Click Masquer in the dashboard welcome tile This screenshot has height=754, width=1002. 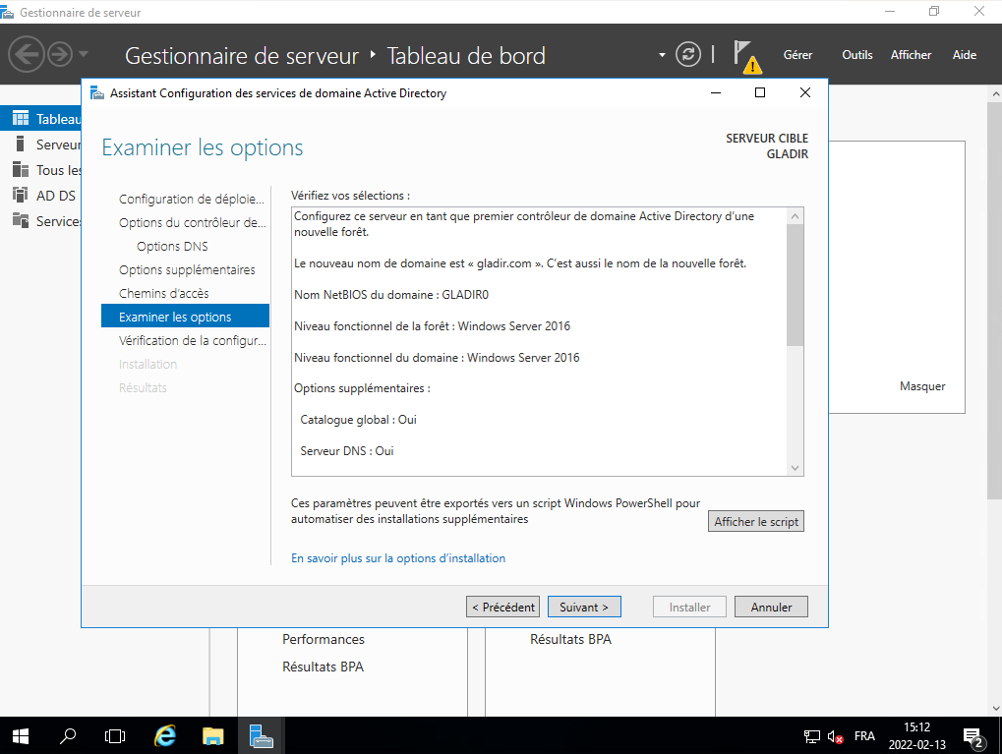pyautogui.click(x=922, y=386)
